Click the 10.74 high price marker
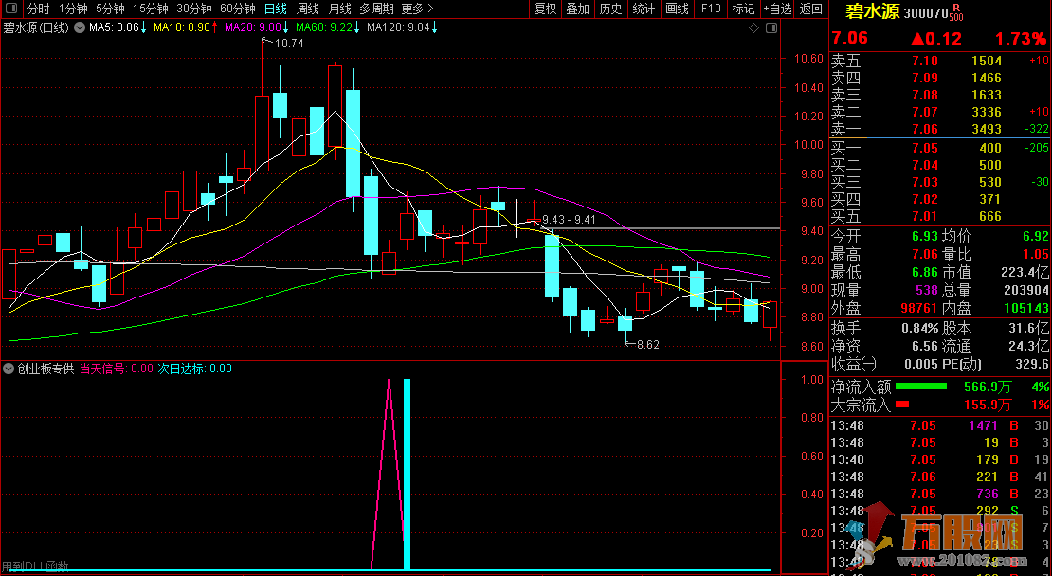 click(x=289, y=43)
